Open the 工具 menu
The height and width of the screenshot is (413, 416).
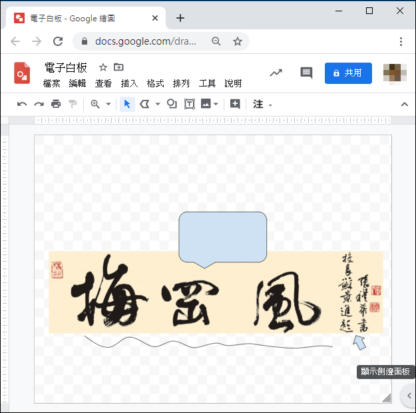click(x=207, y=83)
